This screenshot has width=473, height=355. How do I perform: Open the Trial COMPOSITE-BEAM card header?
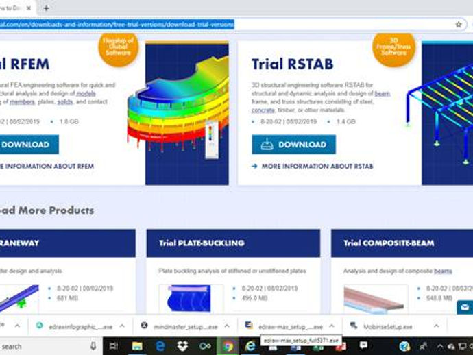pyautogui.click(x=402, y=243)
